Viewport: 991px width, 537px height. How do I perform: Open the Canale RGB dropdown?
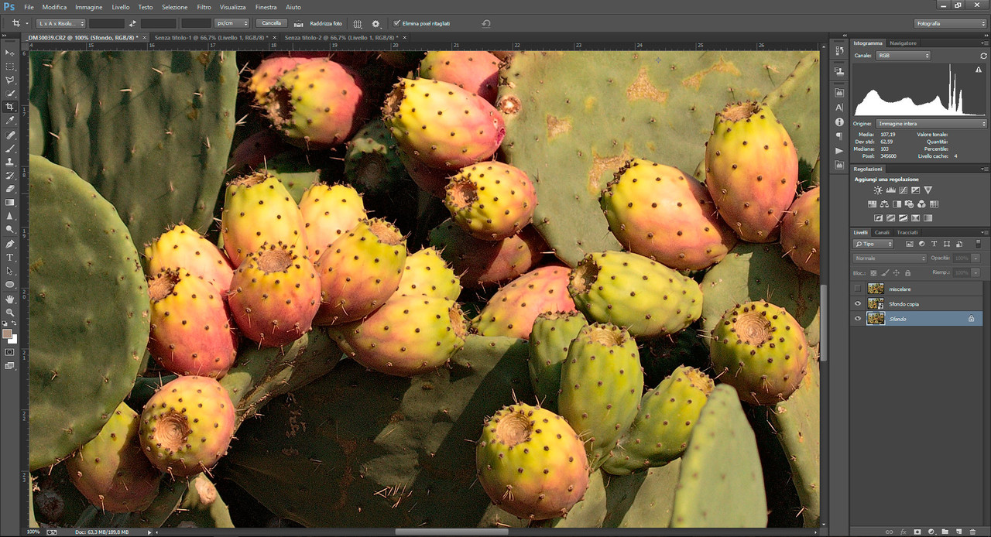click(x=904, y=56)
